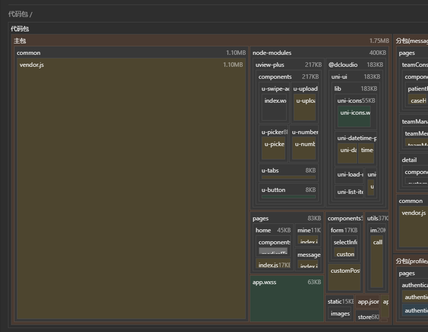428x332 pixels.
Task: Click the app.wxss 63KB block
Action: pos(287,299)
